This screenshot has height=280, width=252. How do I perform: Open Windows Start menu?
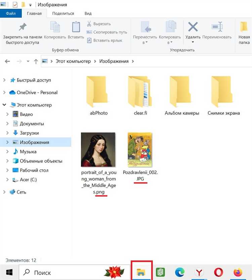[x=9, y=273]
